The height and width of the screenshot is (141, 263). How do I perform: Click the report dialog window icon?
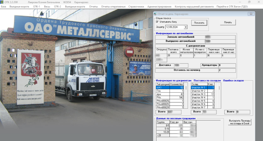pos(155,14)
